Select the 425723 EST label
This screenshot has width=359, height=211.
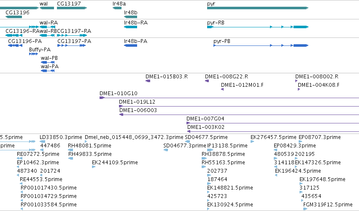(217, 197)
